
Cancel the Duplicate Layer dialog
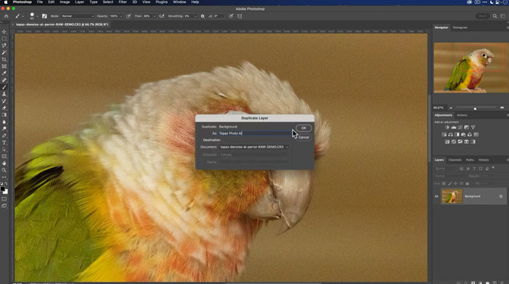pos(304,137)
